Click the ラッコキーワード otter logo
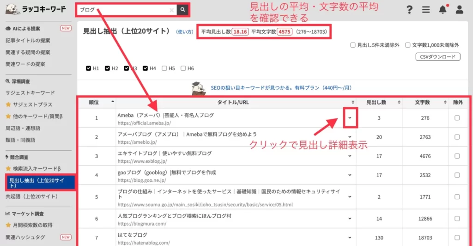473x246 pixels. (x=36, y=9)
